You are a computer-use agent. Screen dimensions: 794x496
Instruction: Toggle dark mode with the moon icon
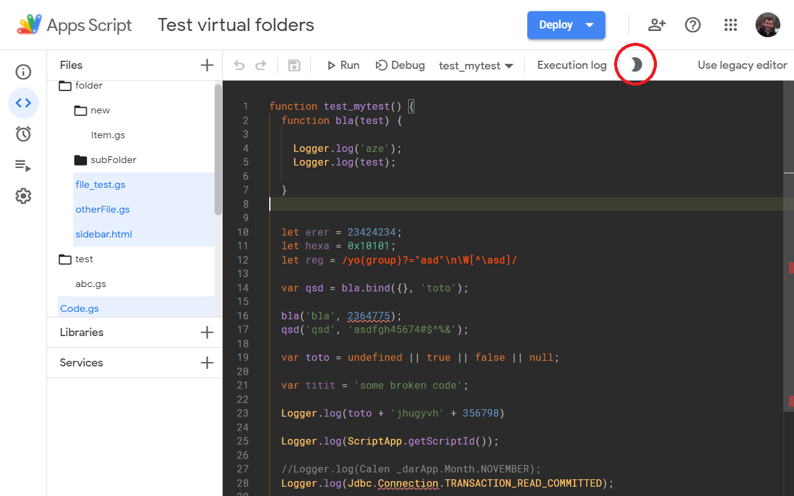[x=635, y=64]
